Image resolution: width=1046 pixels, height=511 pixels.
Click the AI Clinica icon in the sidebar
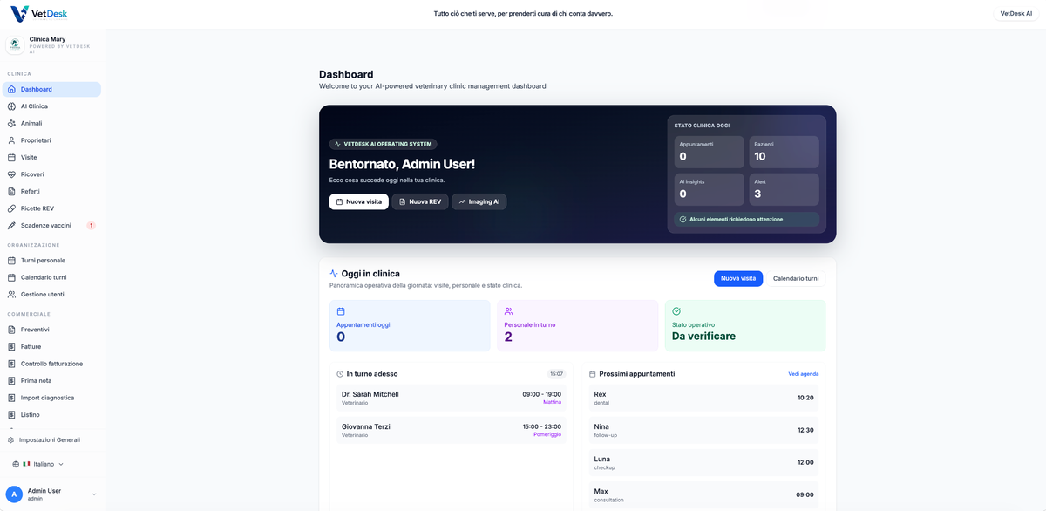click(x=11, y=106)
